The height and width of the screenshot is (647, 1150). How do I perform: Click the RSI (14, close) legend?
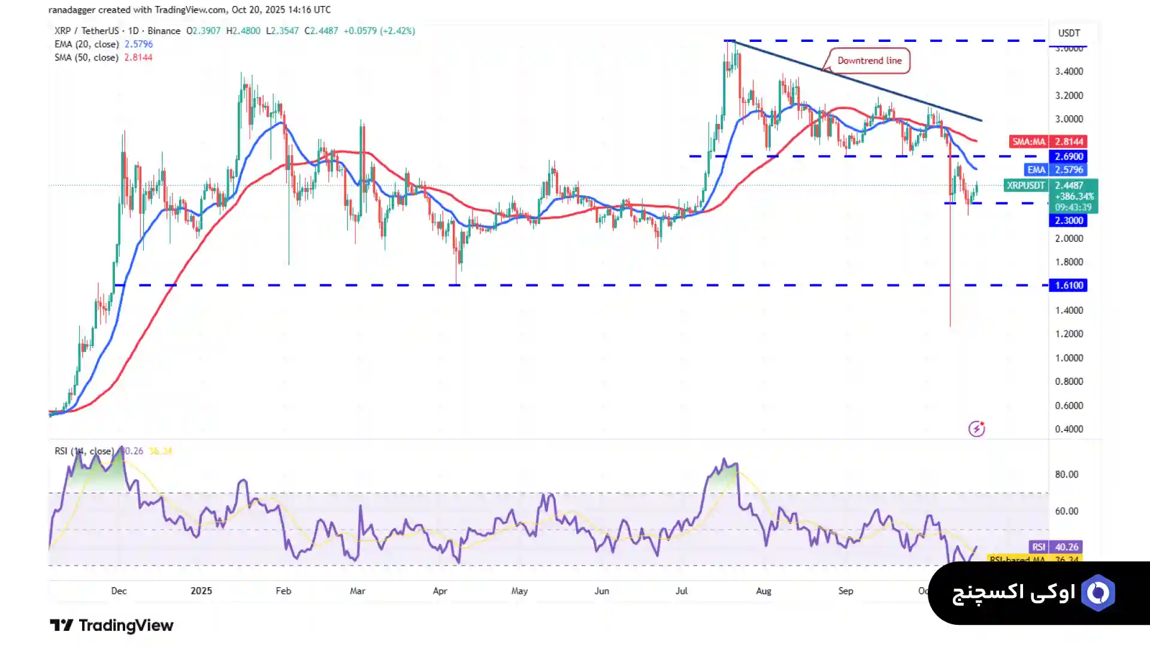(x=84, y=451)
